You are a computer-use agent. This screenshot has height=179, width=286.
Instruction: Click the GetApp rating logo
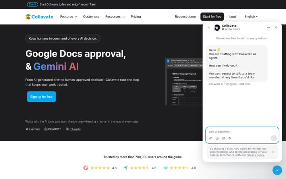pos(165,168)
